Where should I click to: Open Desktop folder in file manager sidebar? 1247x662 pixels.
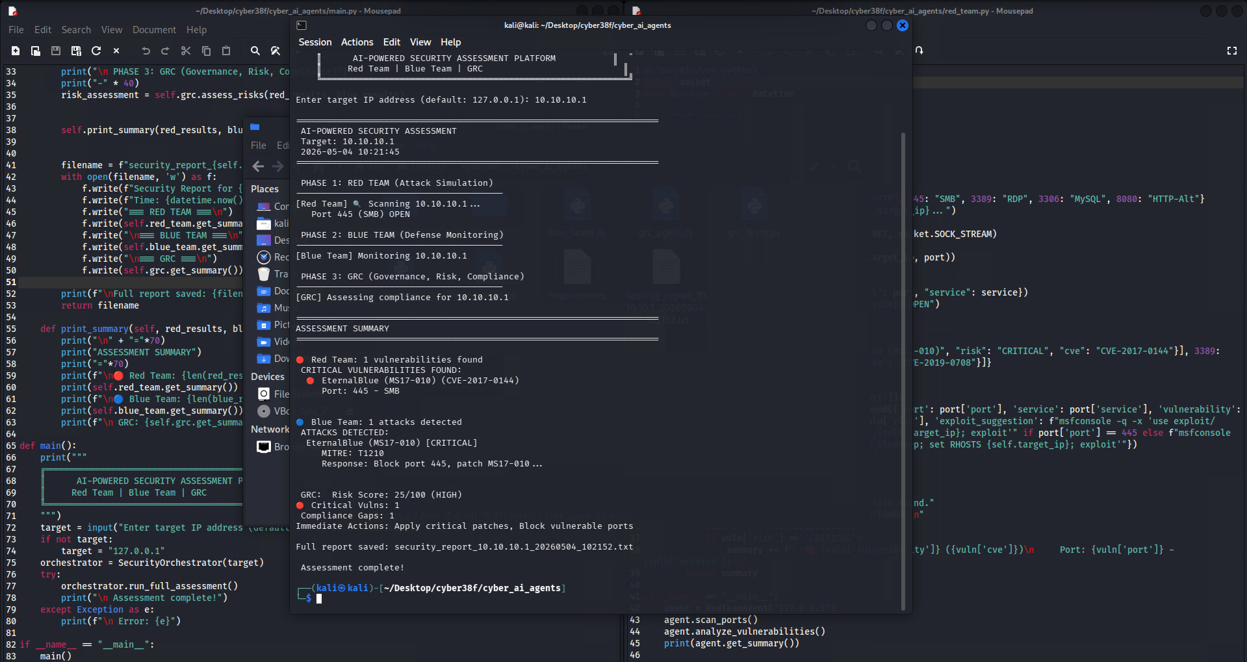pyautogui.click(x=273, y=240)
